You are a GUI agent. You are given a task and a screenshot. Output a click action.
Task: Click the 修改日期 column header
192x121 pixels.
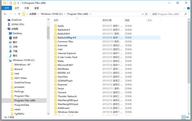click(x=107, y=20)
